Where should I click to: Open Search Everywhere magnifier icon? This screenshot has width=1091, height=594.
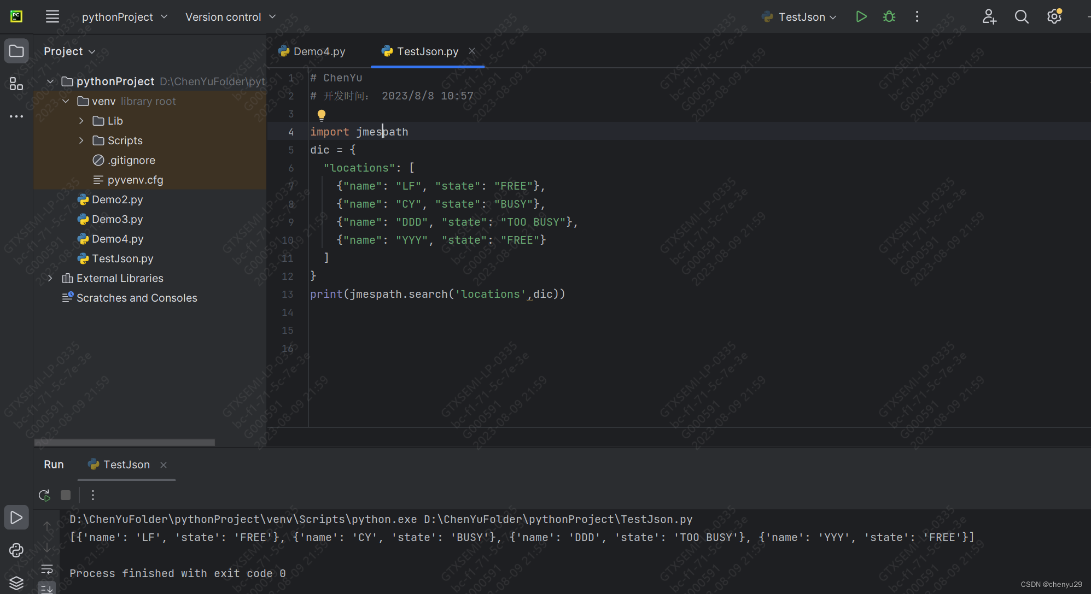click(1022, 17)
